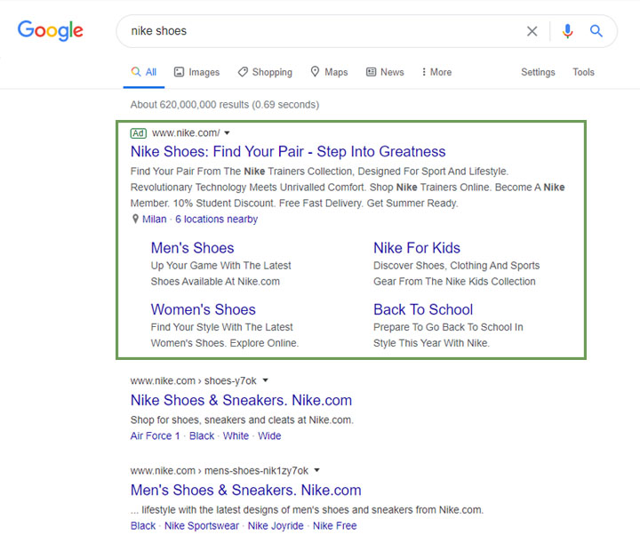Click the green Ad badge label
Screen dimensions: 640x551
click(138, 133)
